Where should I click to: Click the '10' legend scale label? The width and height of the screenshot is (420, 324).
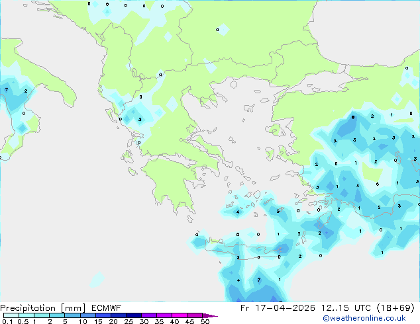click(83, 321)
